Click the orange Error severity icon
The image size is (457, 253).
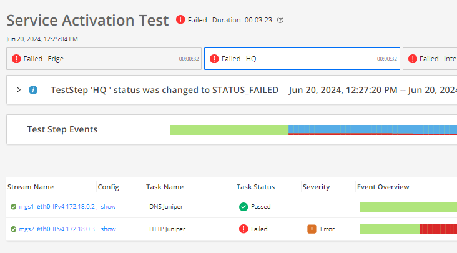312,229
